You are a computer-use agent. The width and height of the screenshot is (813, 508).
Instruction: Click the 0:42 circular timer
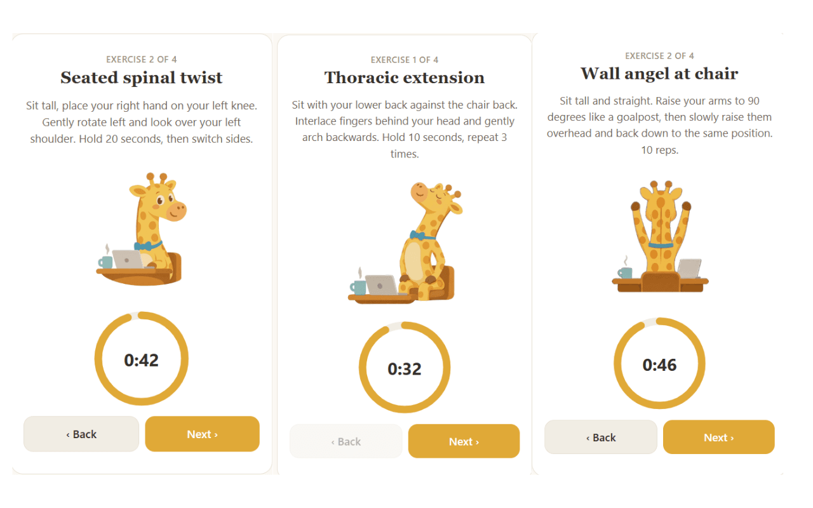tap(141, 359)
